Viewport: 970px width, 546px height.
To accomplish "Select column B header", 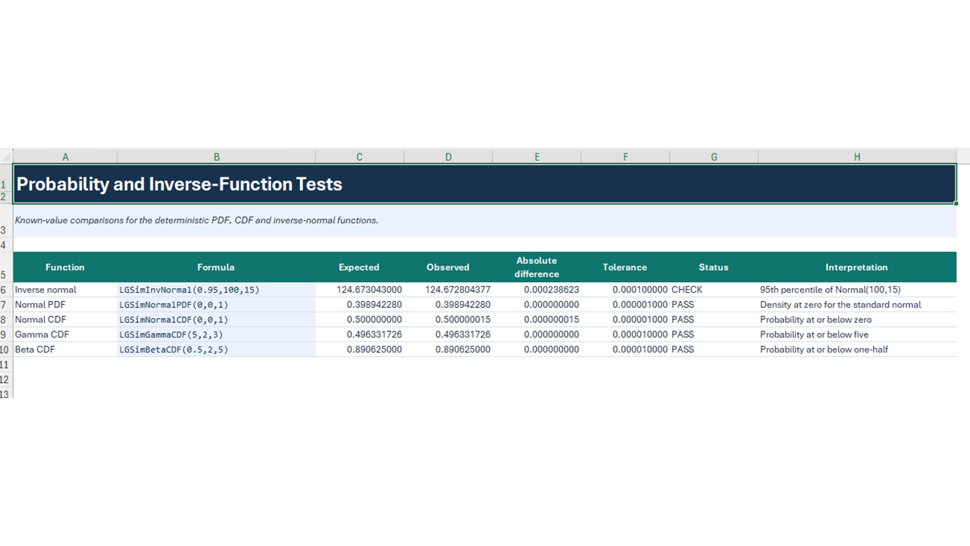I will click(216, 157).
